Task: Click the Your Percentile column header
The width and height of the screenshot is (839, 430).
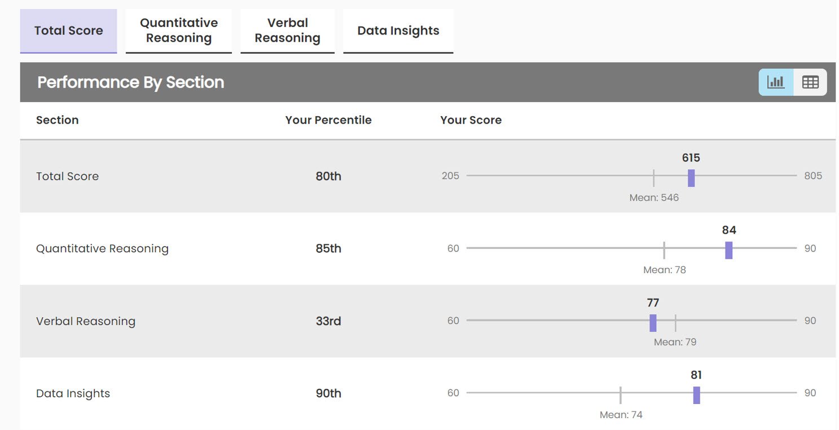Action: point(328,120)
